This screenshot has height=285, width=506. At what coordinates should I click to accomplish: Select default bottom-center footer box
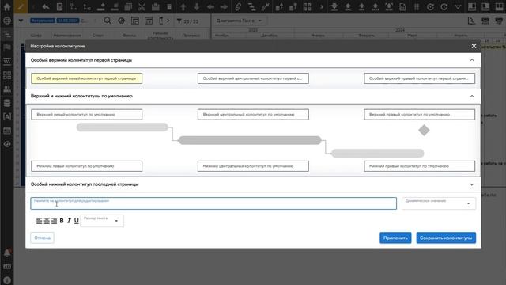tap(253, 166)
